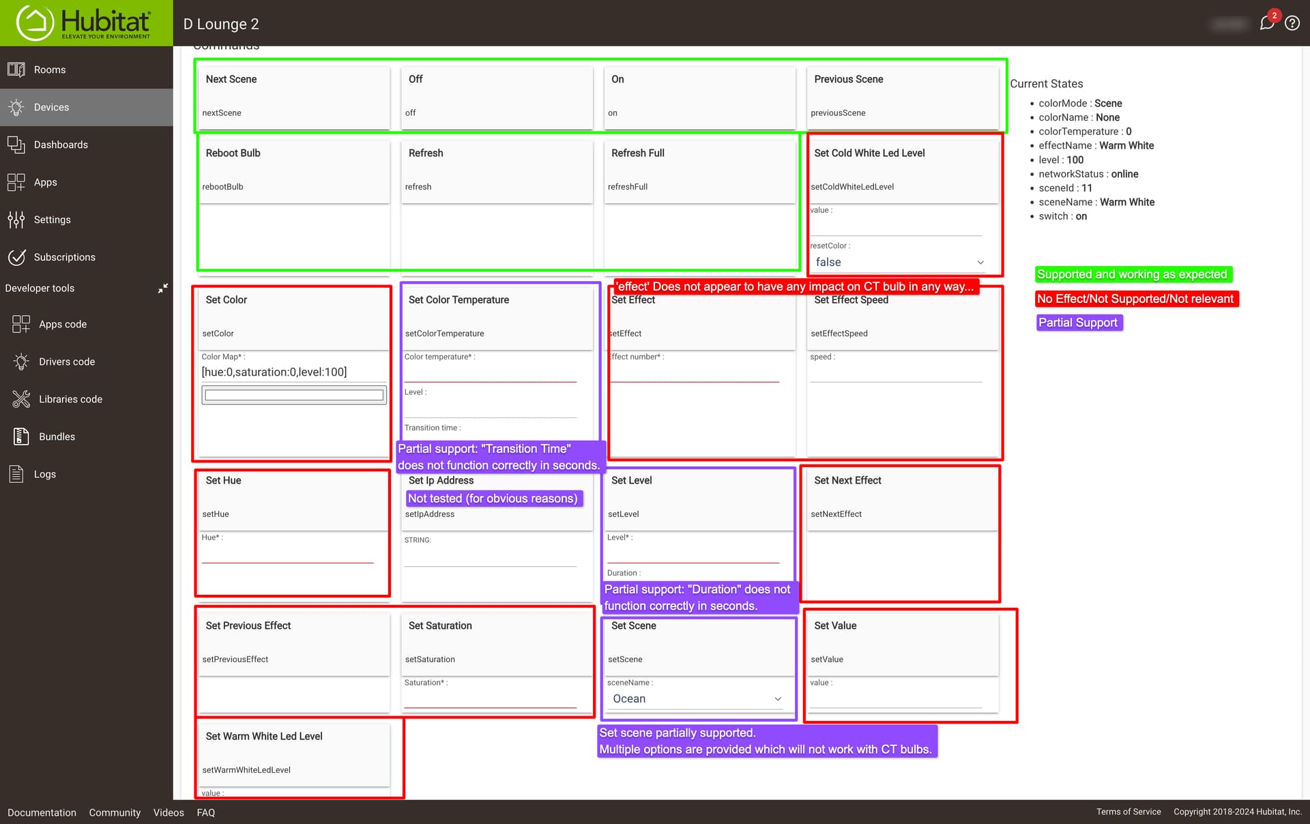Focus the Set Level Level field
The height and width of the screenshot is (824, 1310).
pos(693,553)
